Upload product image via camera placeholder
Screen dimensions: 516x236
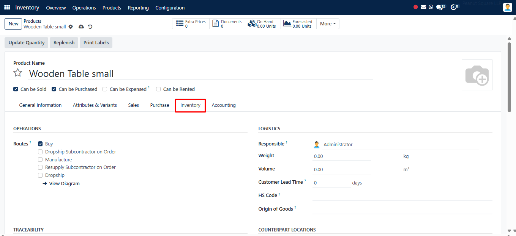tap(477, 75)
